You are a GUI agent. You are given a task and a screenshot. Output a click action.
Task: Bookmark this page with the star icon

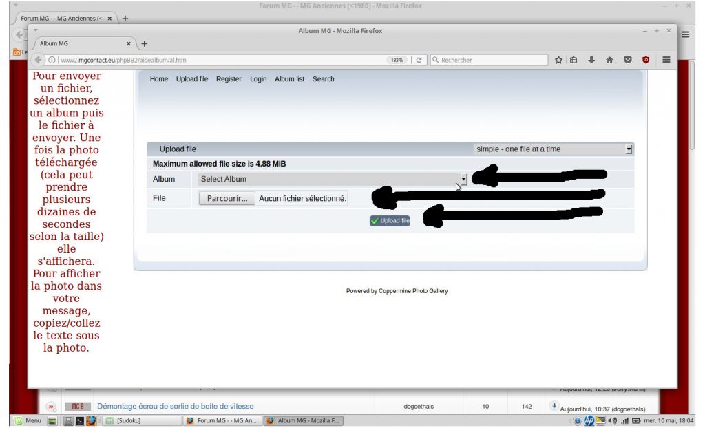[558, 60]
